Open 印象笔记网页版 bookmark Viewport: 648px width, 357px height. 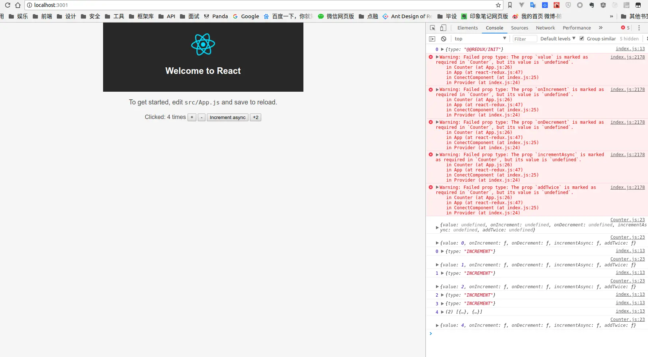[484, 16]
